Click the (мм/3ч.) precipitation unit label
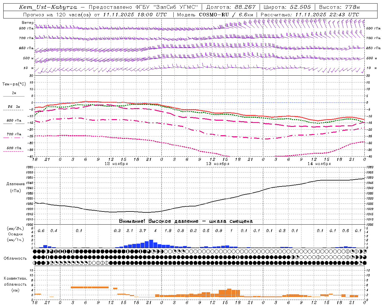Viewport: 382px width, 305px height. (x=16, y=229)
